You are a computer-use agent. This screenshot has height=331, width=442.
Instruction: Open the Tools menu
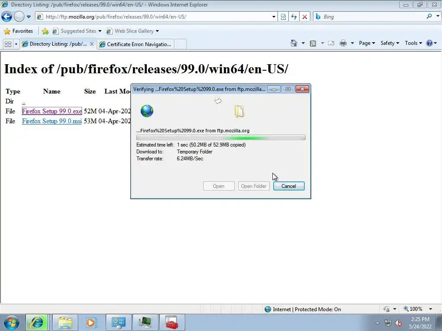point(413,43)
